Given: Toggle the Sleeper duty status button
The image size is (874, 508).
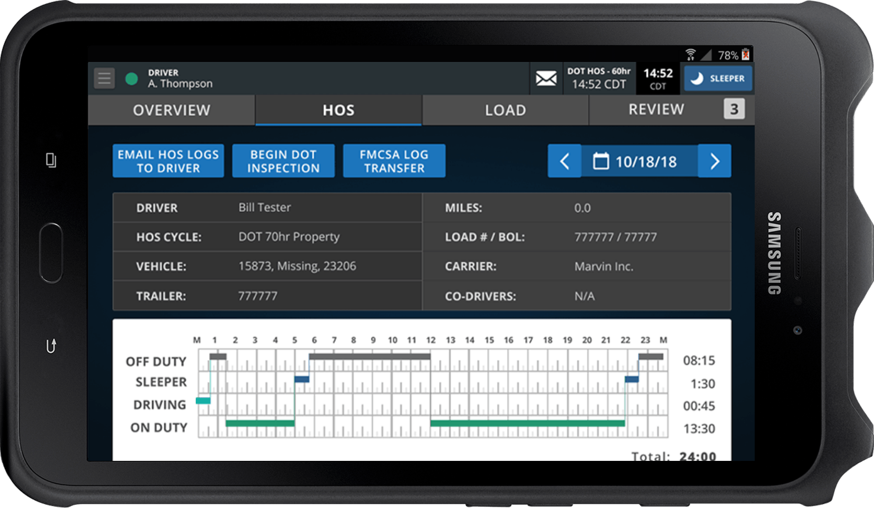Looking at the screenshot, I should point(718,79).
